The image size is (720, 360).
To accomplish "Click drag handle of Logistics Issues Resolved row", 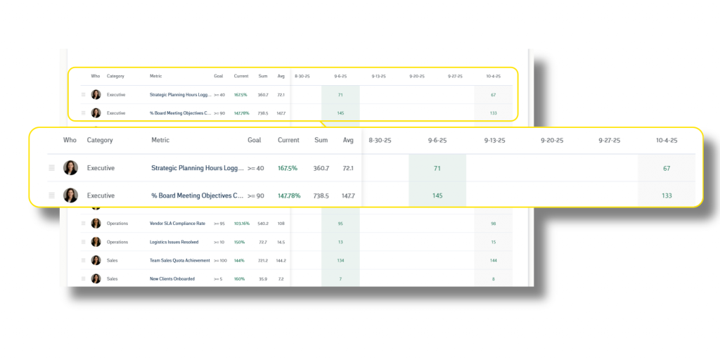I will (84, 242).
